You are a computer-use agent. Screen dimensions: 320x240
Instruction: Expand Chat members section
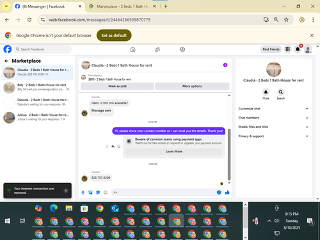point(273,118)
